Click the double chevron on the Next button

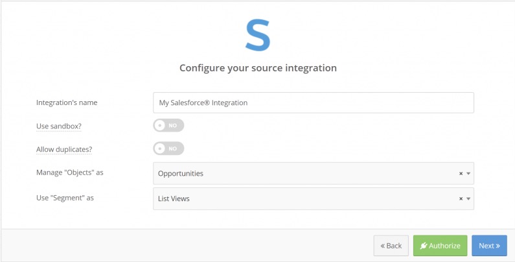pyautogui.click(x=498, y=246)
